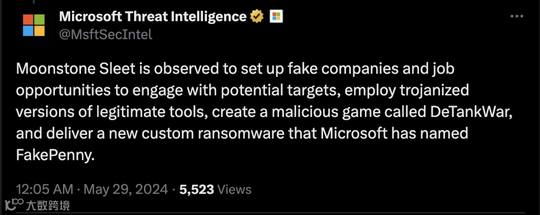
Task: Click the Views label beside the count
Action: coord(235,189)
